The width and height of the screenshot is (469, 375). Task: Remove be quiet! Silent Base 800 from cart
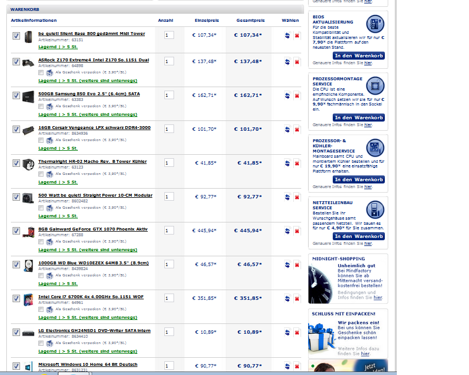(x=297, y=36)
